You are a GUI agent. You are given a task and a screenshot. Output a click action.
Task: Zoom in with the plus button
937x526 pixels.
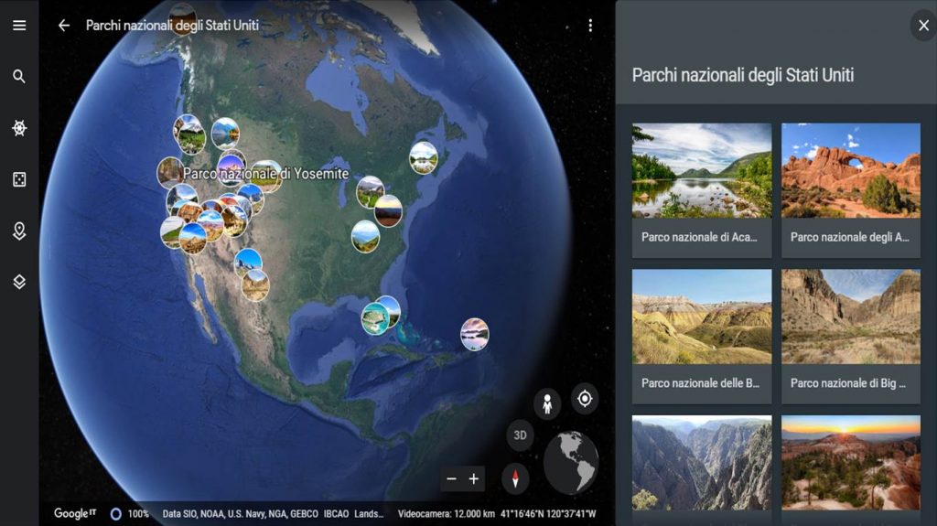tap(474, 478)
